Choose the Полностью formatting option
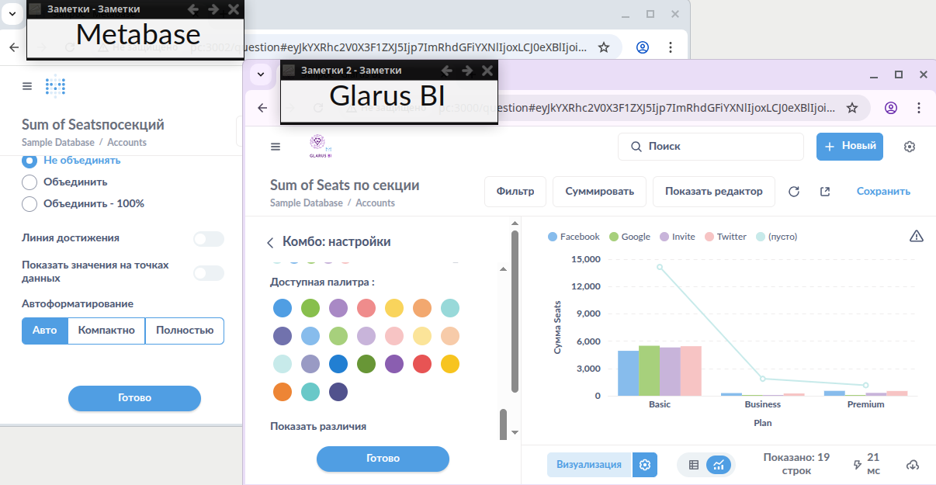This screenshot has height=485, width=936. tap(185, 331)
